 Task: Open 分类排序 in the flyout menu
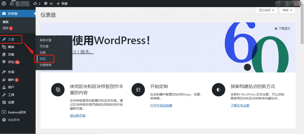pyautogui.click(x=45, y=65)
